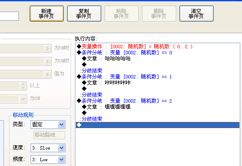Select the empty diamond line under 咔咔咔咔咔
This screenshot has height=166, width=242.
coord(158,89)
